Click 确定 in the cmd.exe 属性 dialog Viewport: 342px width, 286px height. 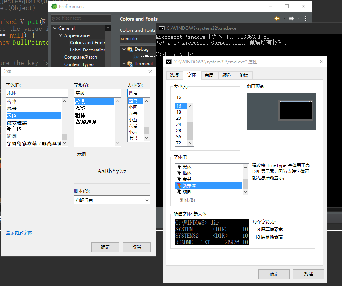[x=274, y=274]
